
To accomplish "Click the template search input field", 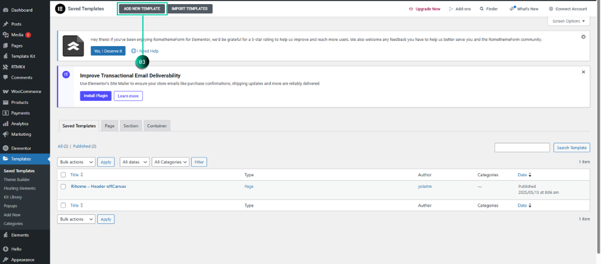I will tap(522, 148).
